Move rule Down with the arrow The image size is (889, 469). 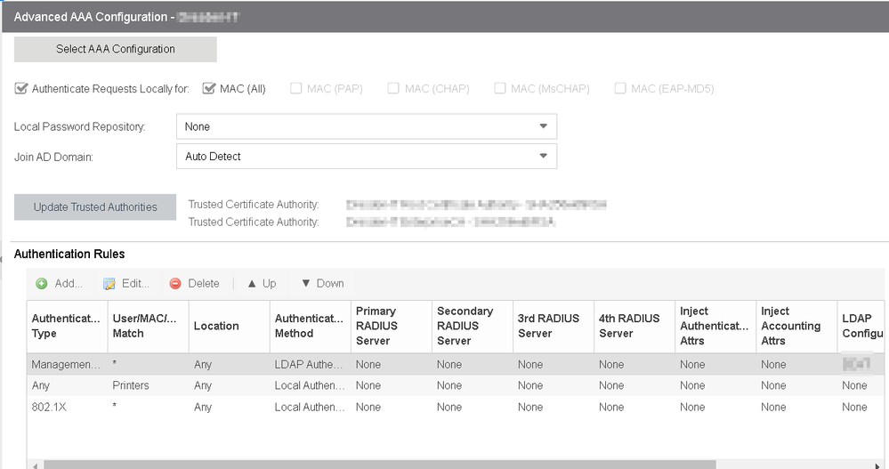point(305,284)
